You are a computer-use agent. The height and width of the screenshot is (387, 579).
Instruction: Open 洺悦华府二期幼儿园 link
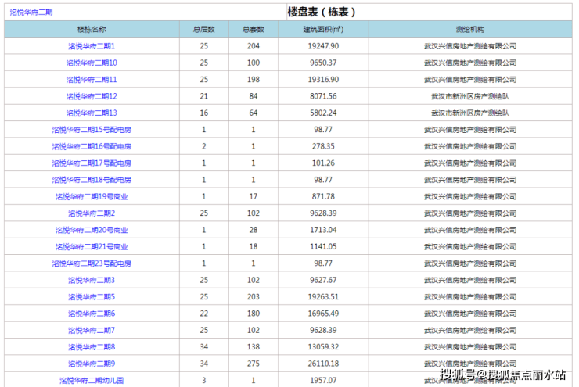(x=92, y=381)
